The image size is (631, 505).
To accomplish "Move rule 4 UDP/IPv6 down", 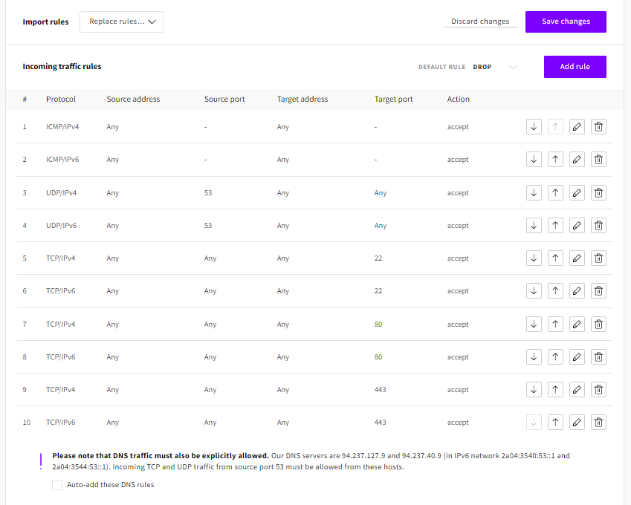I will [x=534, y=225].
